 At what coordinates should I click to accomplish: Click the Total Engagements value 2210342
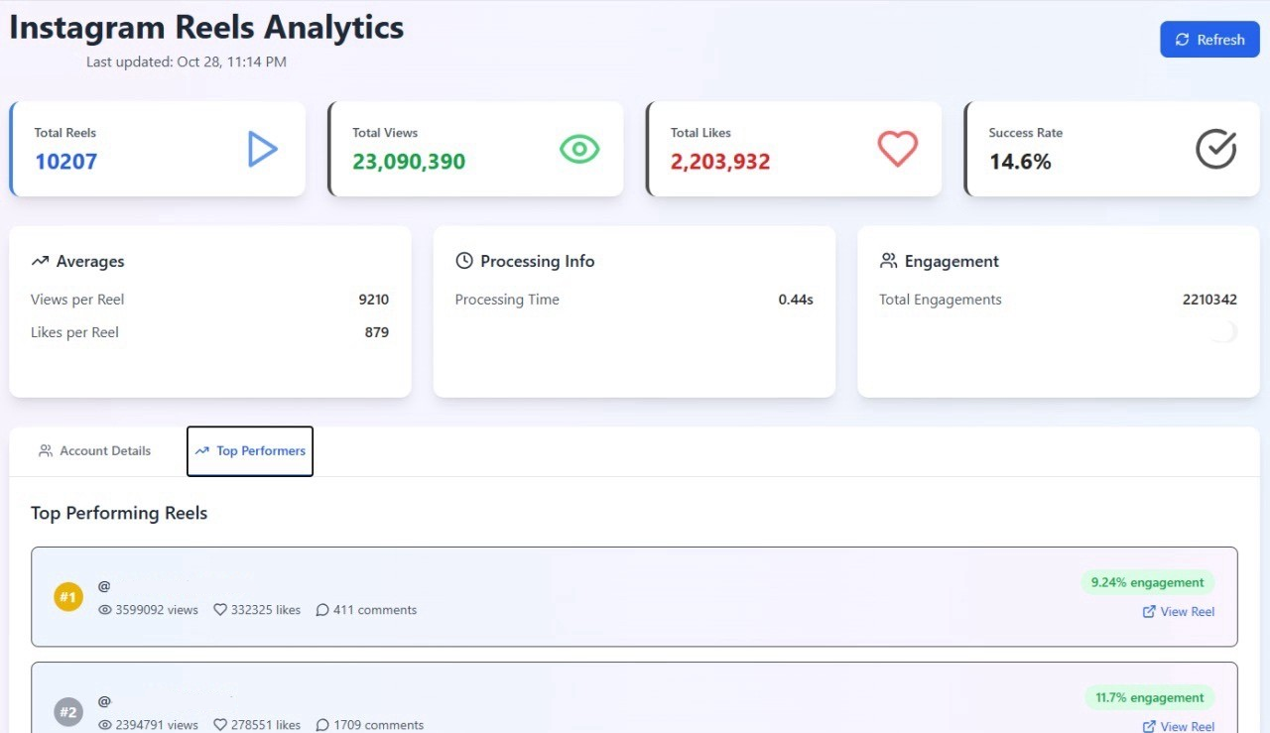click(1209, 300)
